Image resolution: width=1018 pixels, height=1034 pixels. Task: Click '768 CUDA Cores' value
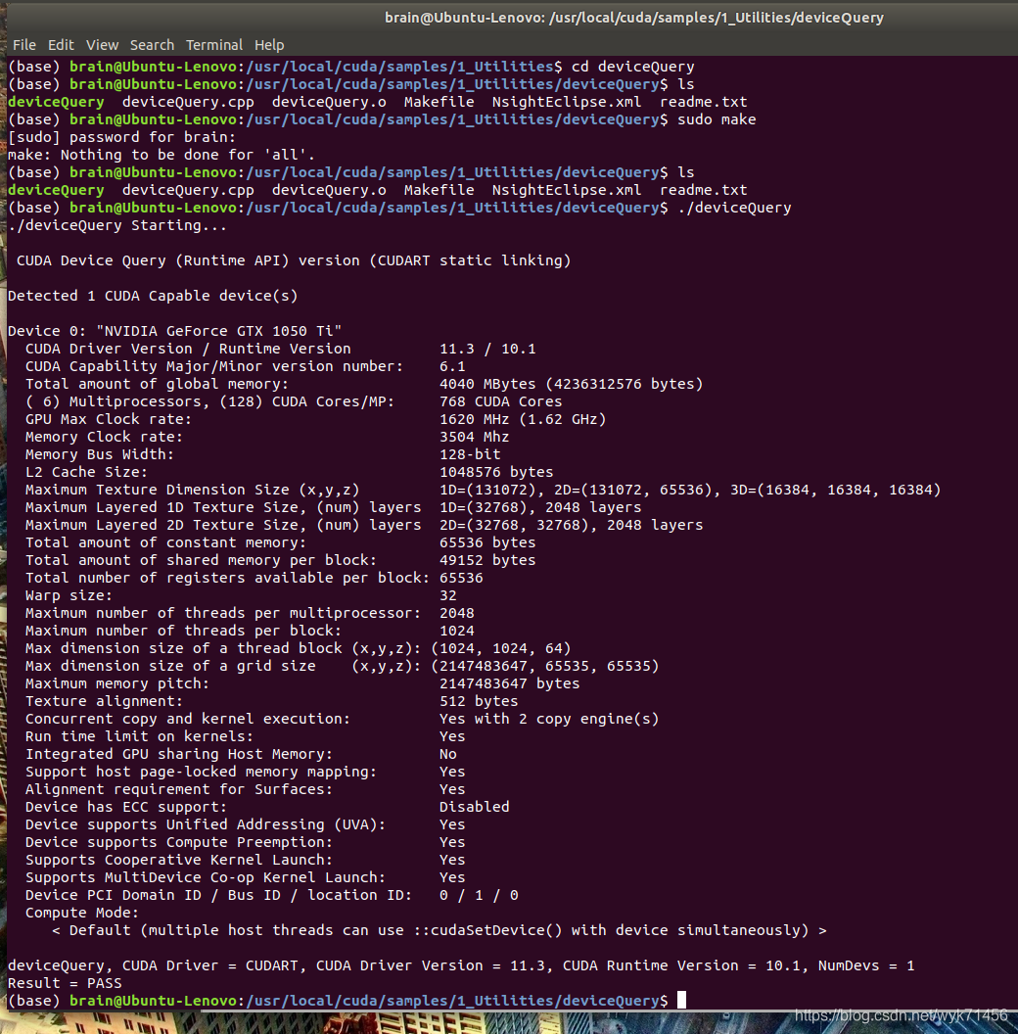coord(500,401)
